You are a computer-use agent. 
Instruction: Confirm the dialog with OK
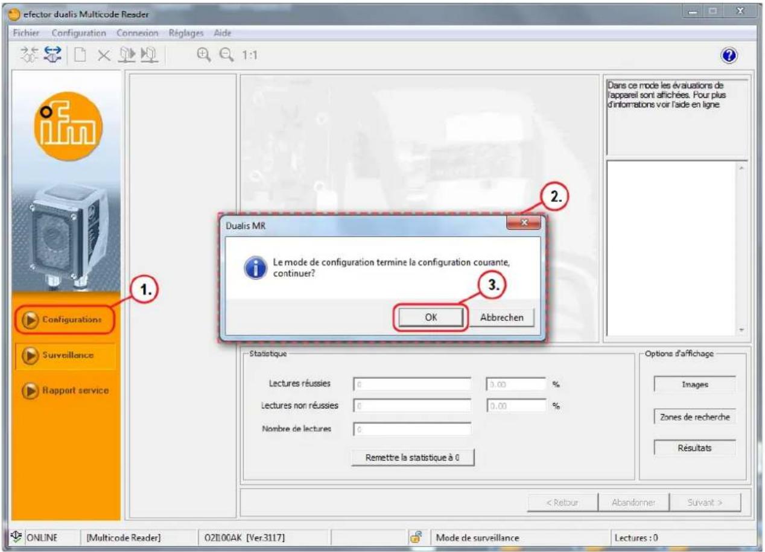[431, 317]
